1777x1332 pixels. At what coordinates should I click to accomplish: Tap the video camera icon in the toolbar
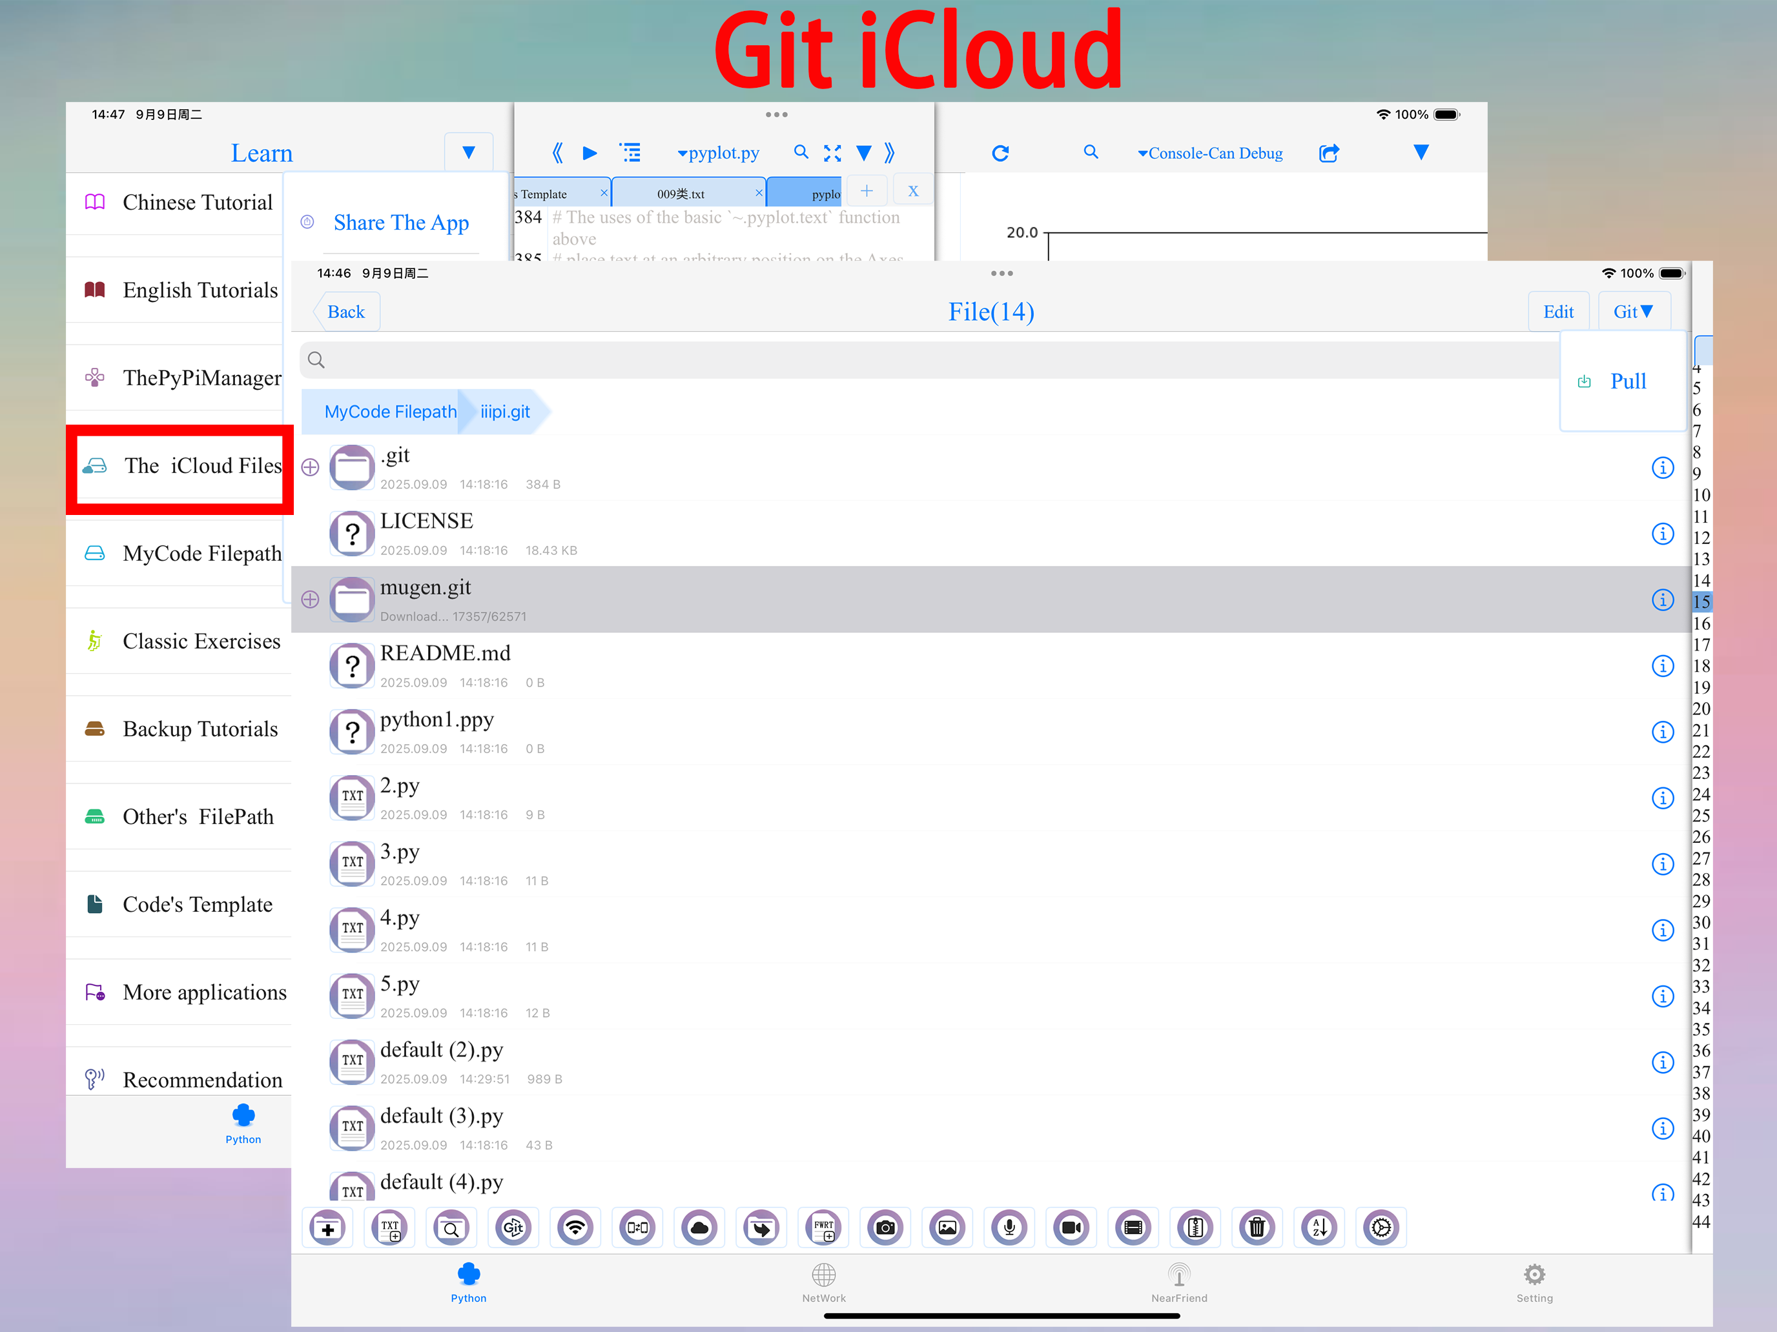(x=1072, y=1227)
